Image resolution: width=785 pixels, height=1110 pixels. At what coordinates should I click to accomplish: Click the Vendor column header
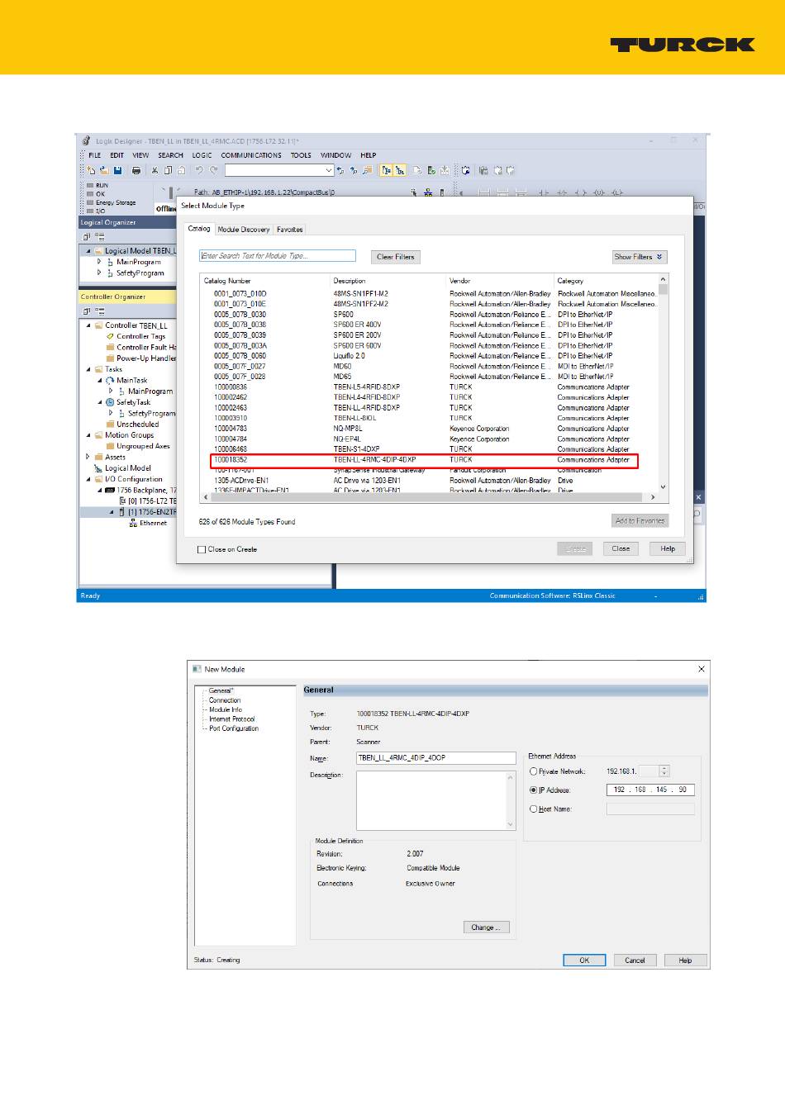(x=500, y=281)
